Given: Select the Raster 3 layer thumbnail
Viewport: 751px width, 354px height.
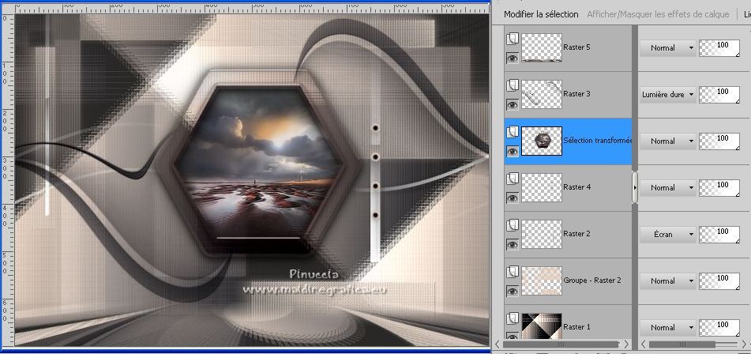Looking at the screenshot, I should coord(541,94).
